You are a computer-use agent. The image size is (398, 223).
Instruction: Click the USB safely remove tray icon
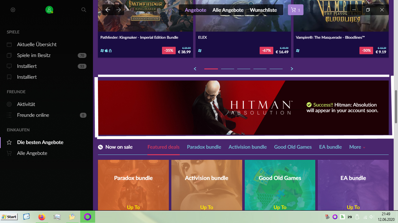tap(357, 217)
